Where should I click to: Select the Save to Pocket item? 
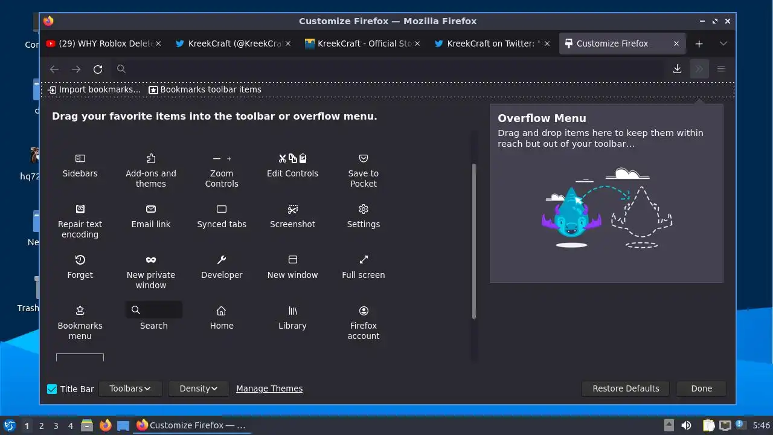[x=364, y=170]
